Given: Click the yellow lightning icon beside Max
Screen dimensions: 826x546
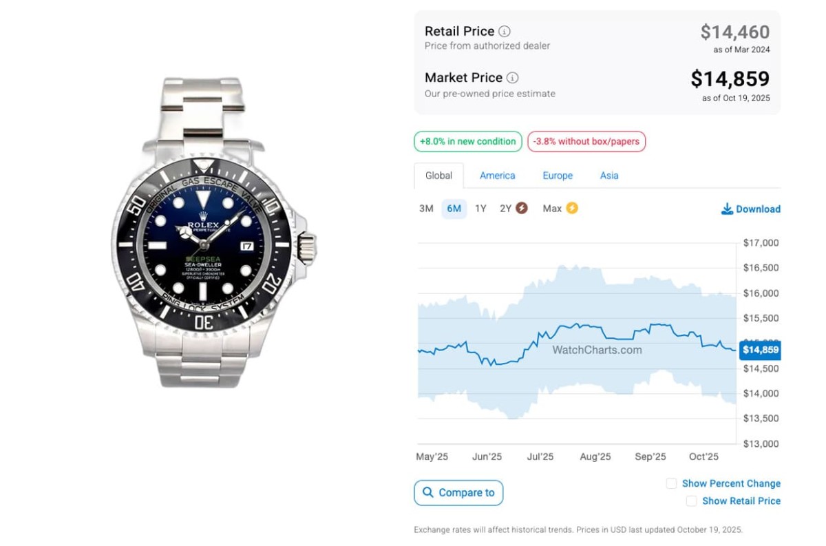Looking at the screenshot, I should point(572,208).
